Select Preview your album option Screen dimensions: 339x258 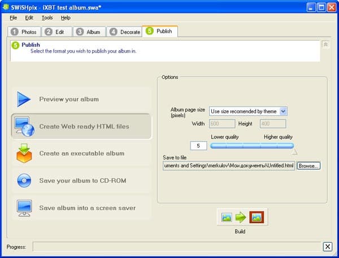coord(81,99)
